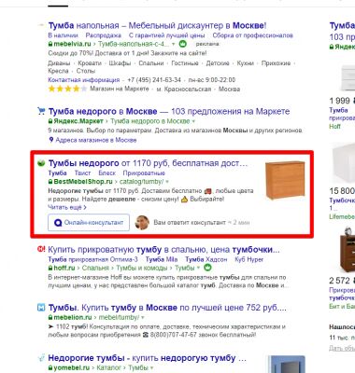Click green badge icon beside hoff.ru breadcrumb
This screenshot has width=355, height=373.
pos(207,268)
